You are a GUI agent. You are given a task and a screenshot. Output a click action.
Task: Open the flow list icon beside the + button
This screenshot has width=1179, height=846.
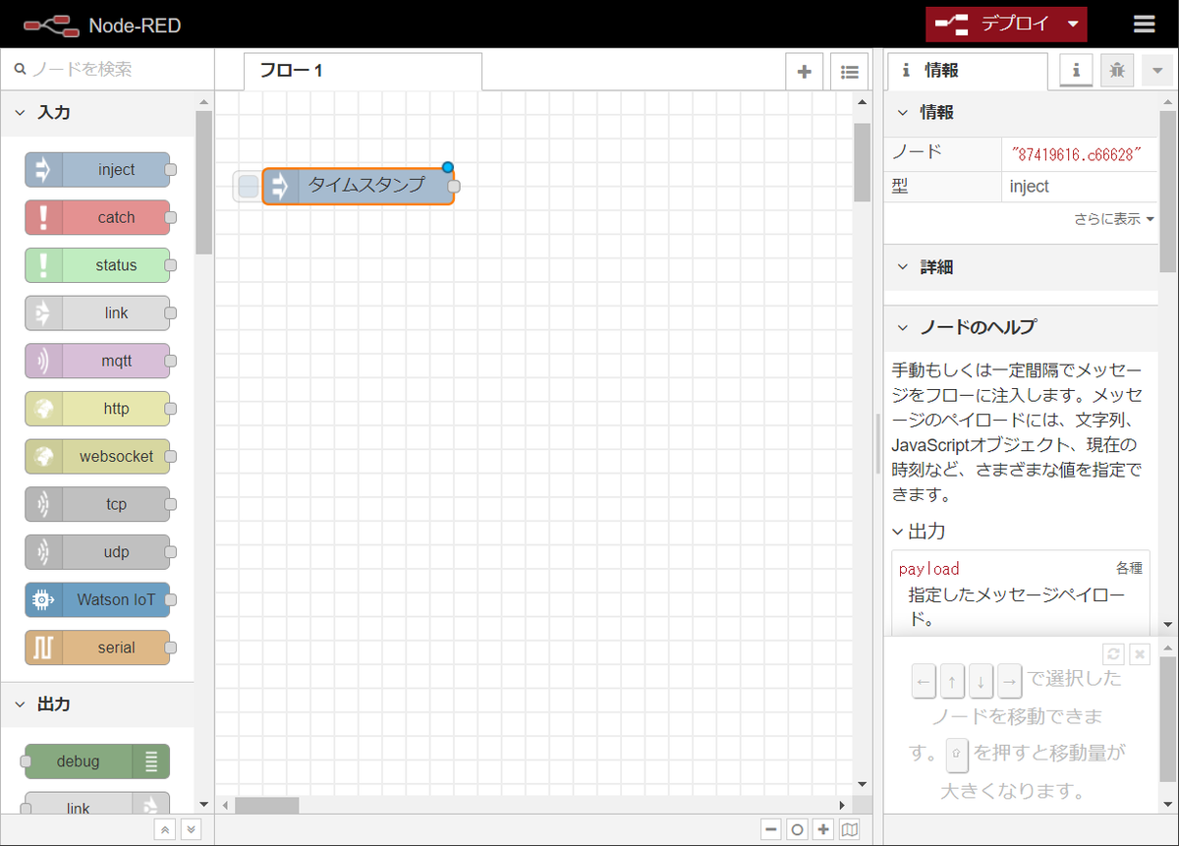pyautogui.click(x=849, y=71)
